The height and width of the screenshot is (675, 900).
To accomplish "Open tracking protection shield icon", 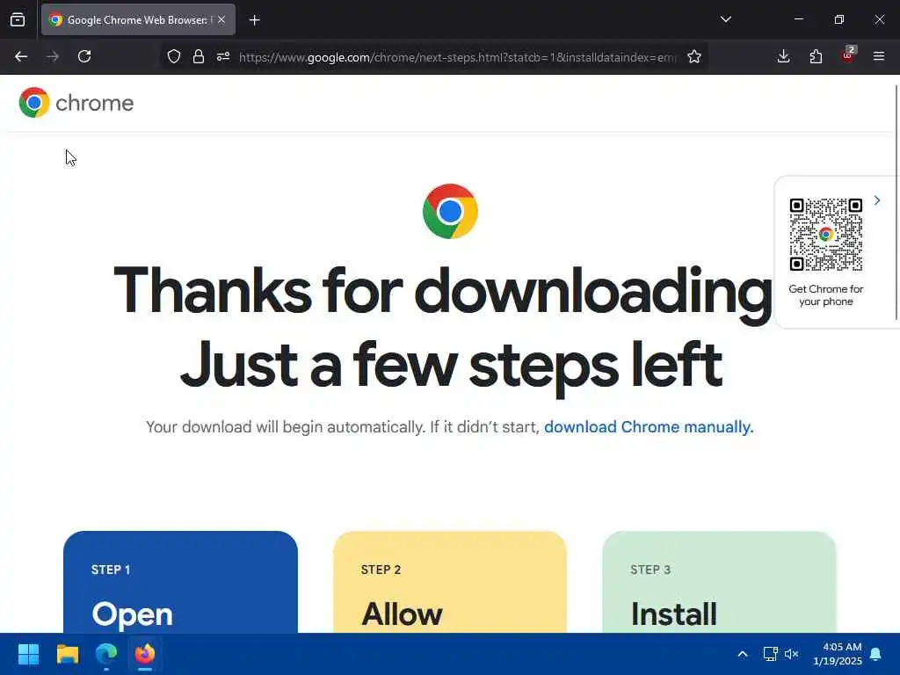I will (x=174, y=56).
